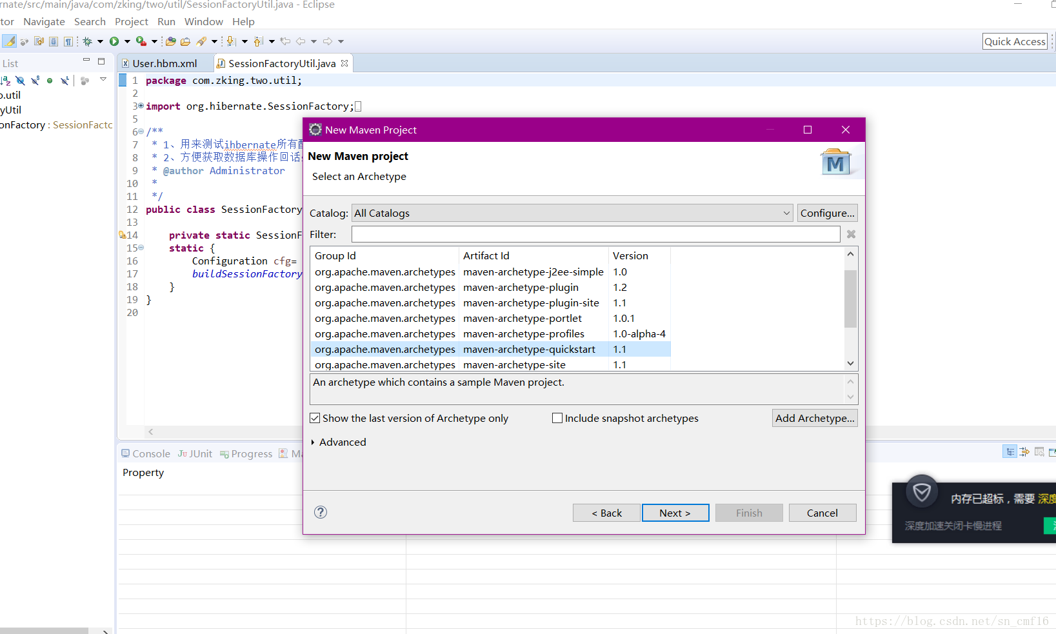Image resolution: width=1056 pixels, height=634 pixels.
Task: Click the green Run button icon
Action: 114,41
